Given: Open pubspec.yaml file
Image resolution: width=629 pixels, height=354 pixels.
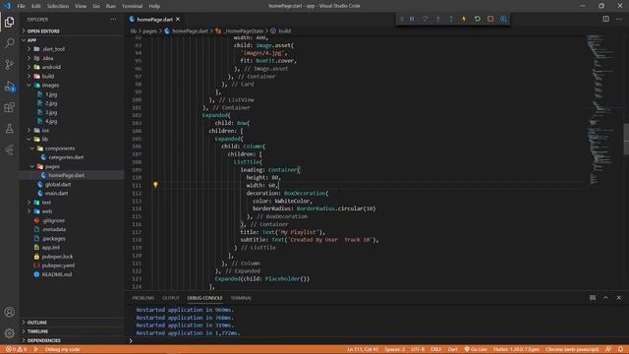Looking at the screenshot, I should pos(58,265).
